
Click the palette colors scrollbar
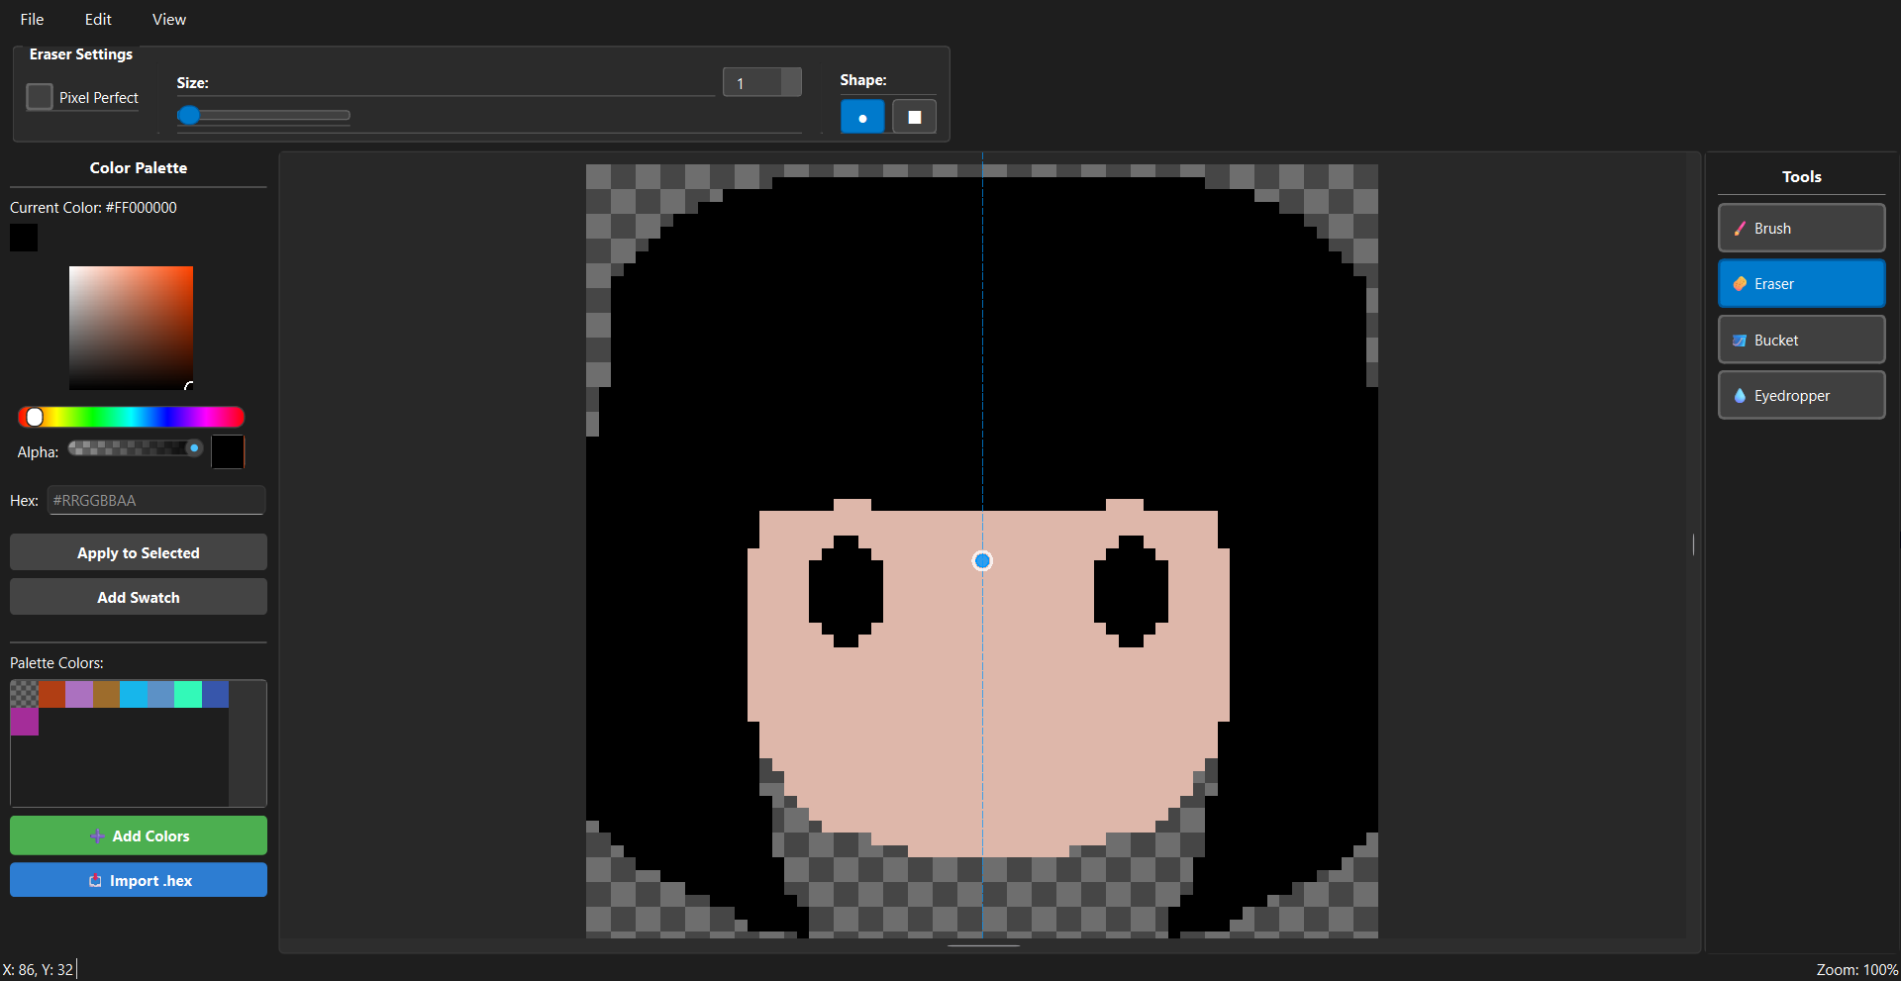pos(248,743)
